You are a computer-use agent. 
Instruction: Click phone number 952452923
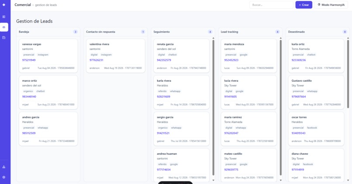click(x=231, y=60)
